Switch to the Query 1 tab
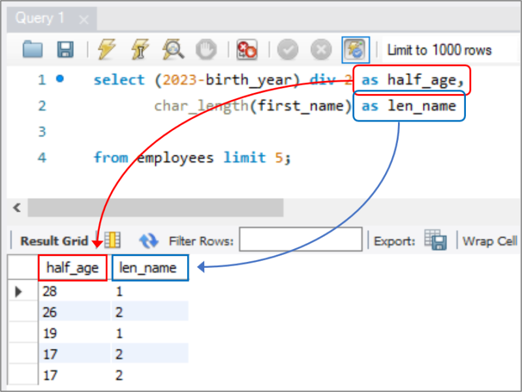The height and width of the screenshot is (392, 522). click(39, 18)
